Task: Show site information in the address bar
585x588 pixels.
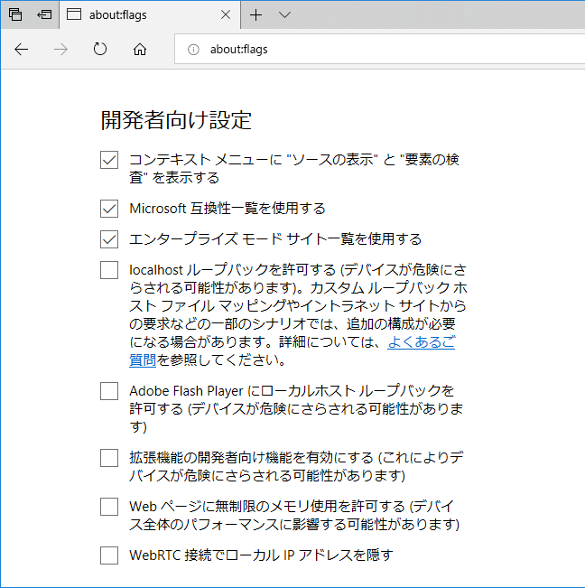Action: click(x=192, y=50)
